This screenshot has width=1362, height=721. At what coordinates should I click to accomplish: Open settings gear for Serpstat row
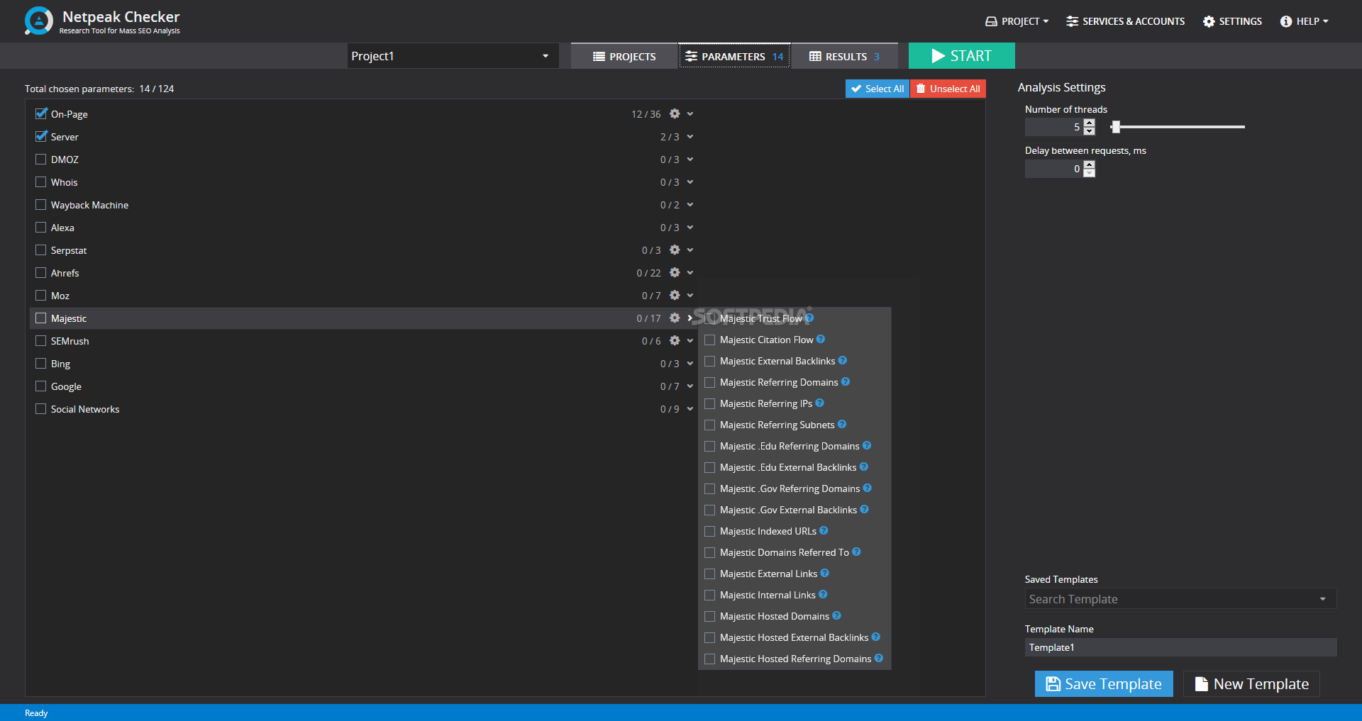point(675,250)
